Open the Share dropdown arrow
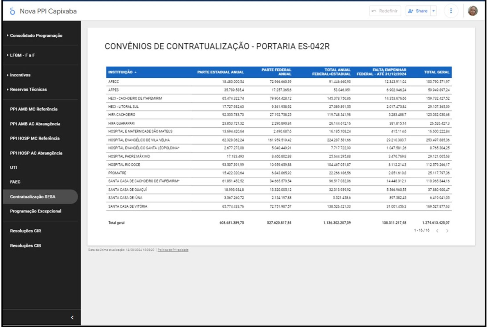 pos(434,11)
